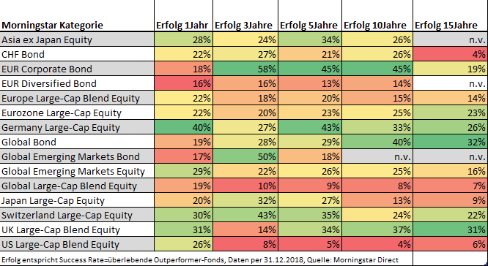Select the Morningstar Kategorie header cell
The image size is (488, 266).
click(77, 15)
